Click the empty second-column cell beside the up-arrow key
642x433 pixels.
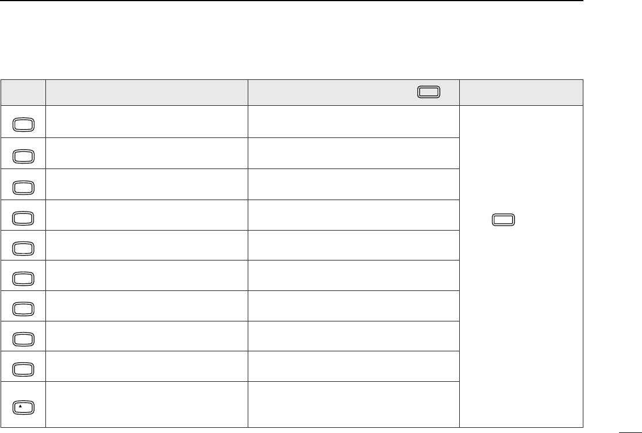pos(147,404)
